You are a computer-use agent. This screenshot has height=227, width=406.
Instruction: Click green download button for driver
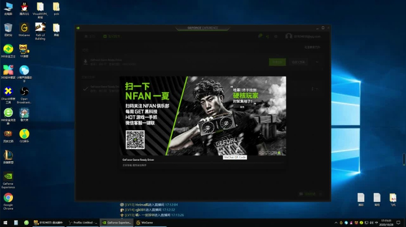point(277,62)
